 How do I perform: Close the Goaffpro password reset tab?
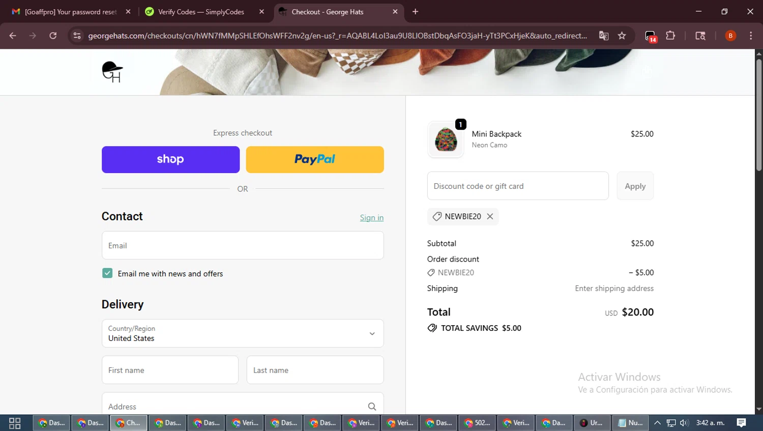(128, 12)
